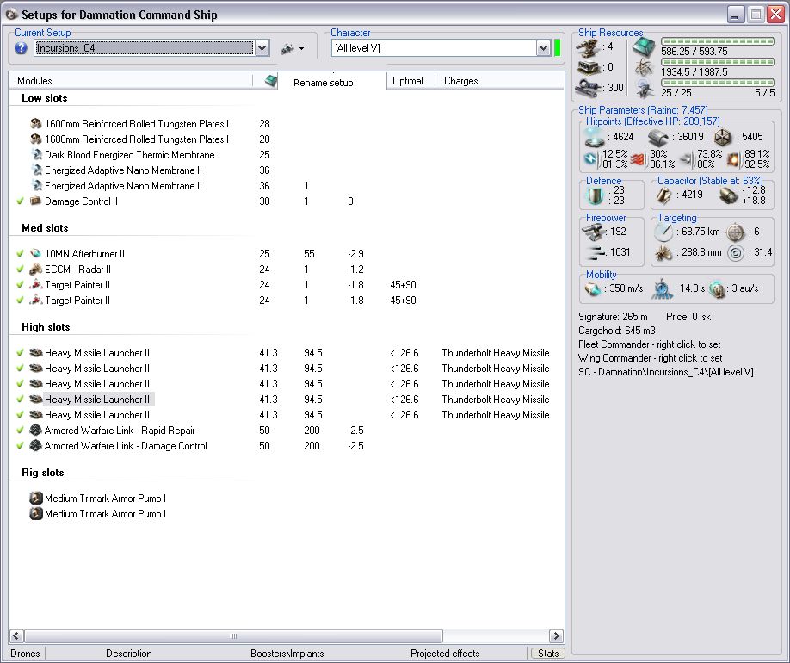Image resolution: width=790 pixels, height=663 pixels.
Task: Toggle Damage Control II active state checkmark
Action: [x=20, y=201]
